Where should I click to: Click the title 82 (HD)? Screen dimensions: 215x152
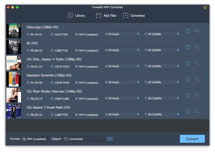32,43
